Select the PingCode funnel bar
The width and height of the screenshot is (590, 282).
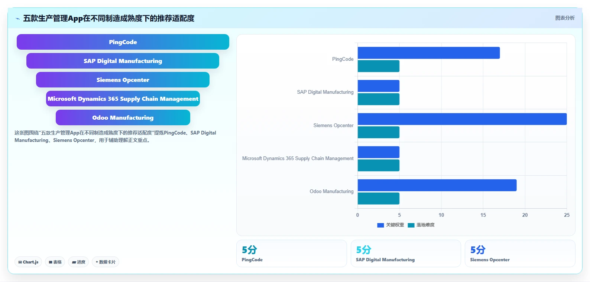click(123, 42)
